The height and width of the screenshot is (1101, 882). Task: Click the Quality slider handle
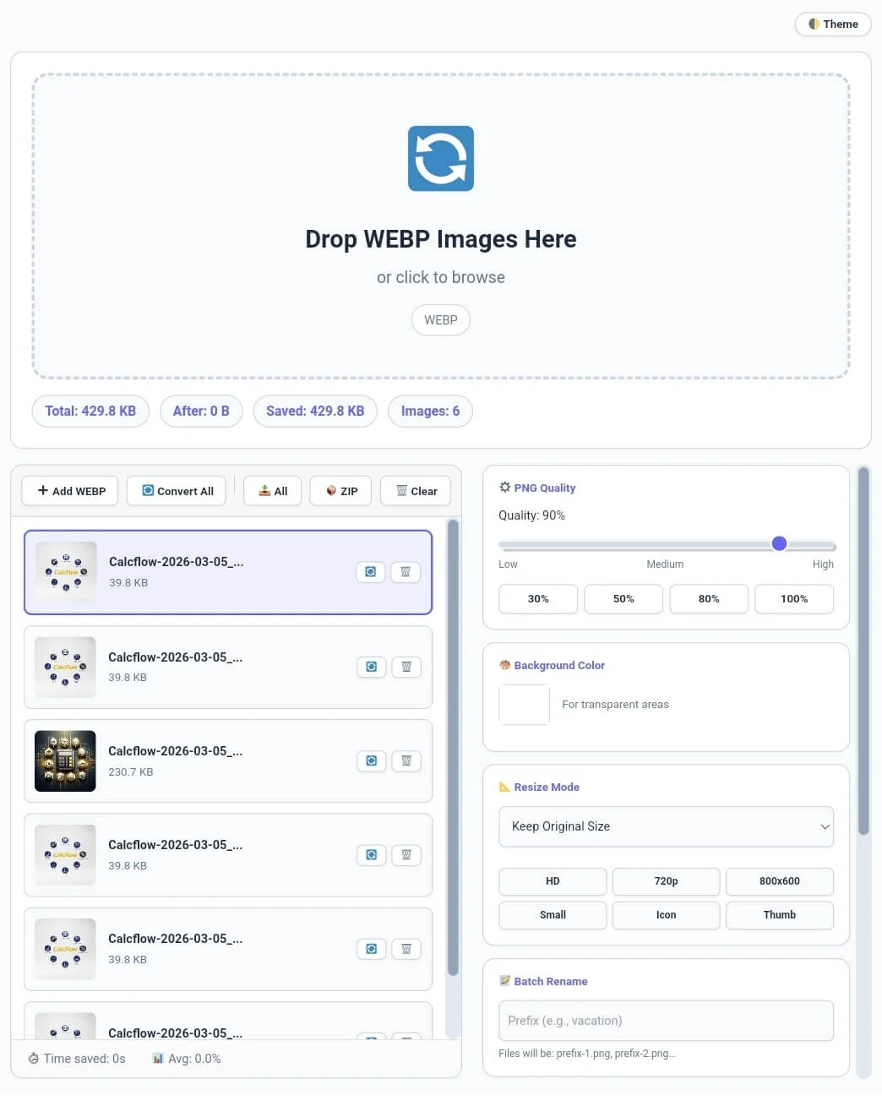[779, 543]
